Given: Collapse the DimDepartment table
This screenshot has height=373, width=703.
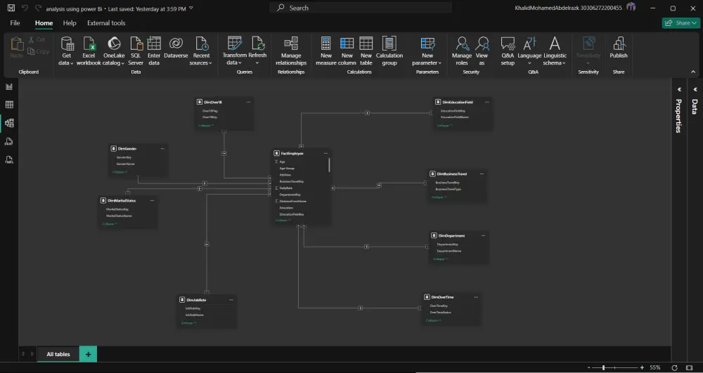Looking at the screenshot, I should [x=441, y=259].
